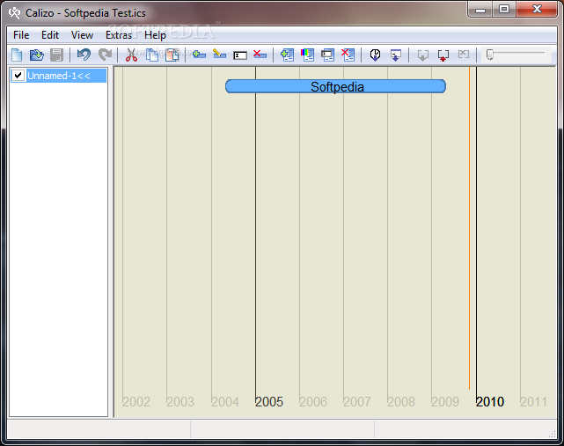Click the go to date icon with blue arrow
This screenshot has width=564, height=446.
coord(395,55)
